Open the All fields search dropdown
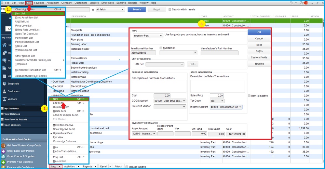 pyautogui.click(x=110, y=9)
